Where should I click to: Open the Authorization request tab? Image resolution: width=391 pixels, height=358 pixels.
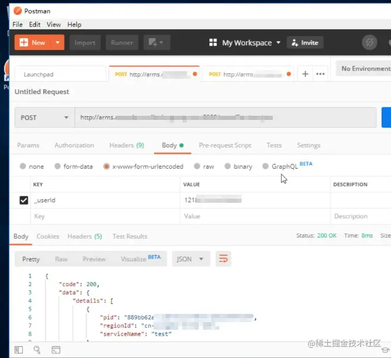74,145
